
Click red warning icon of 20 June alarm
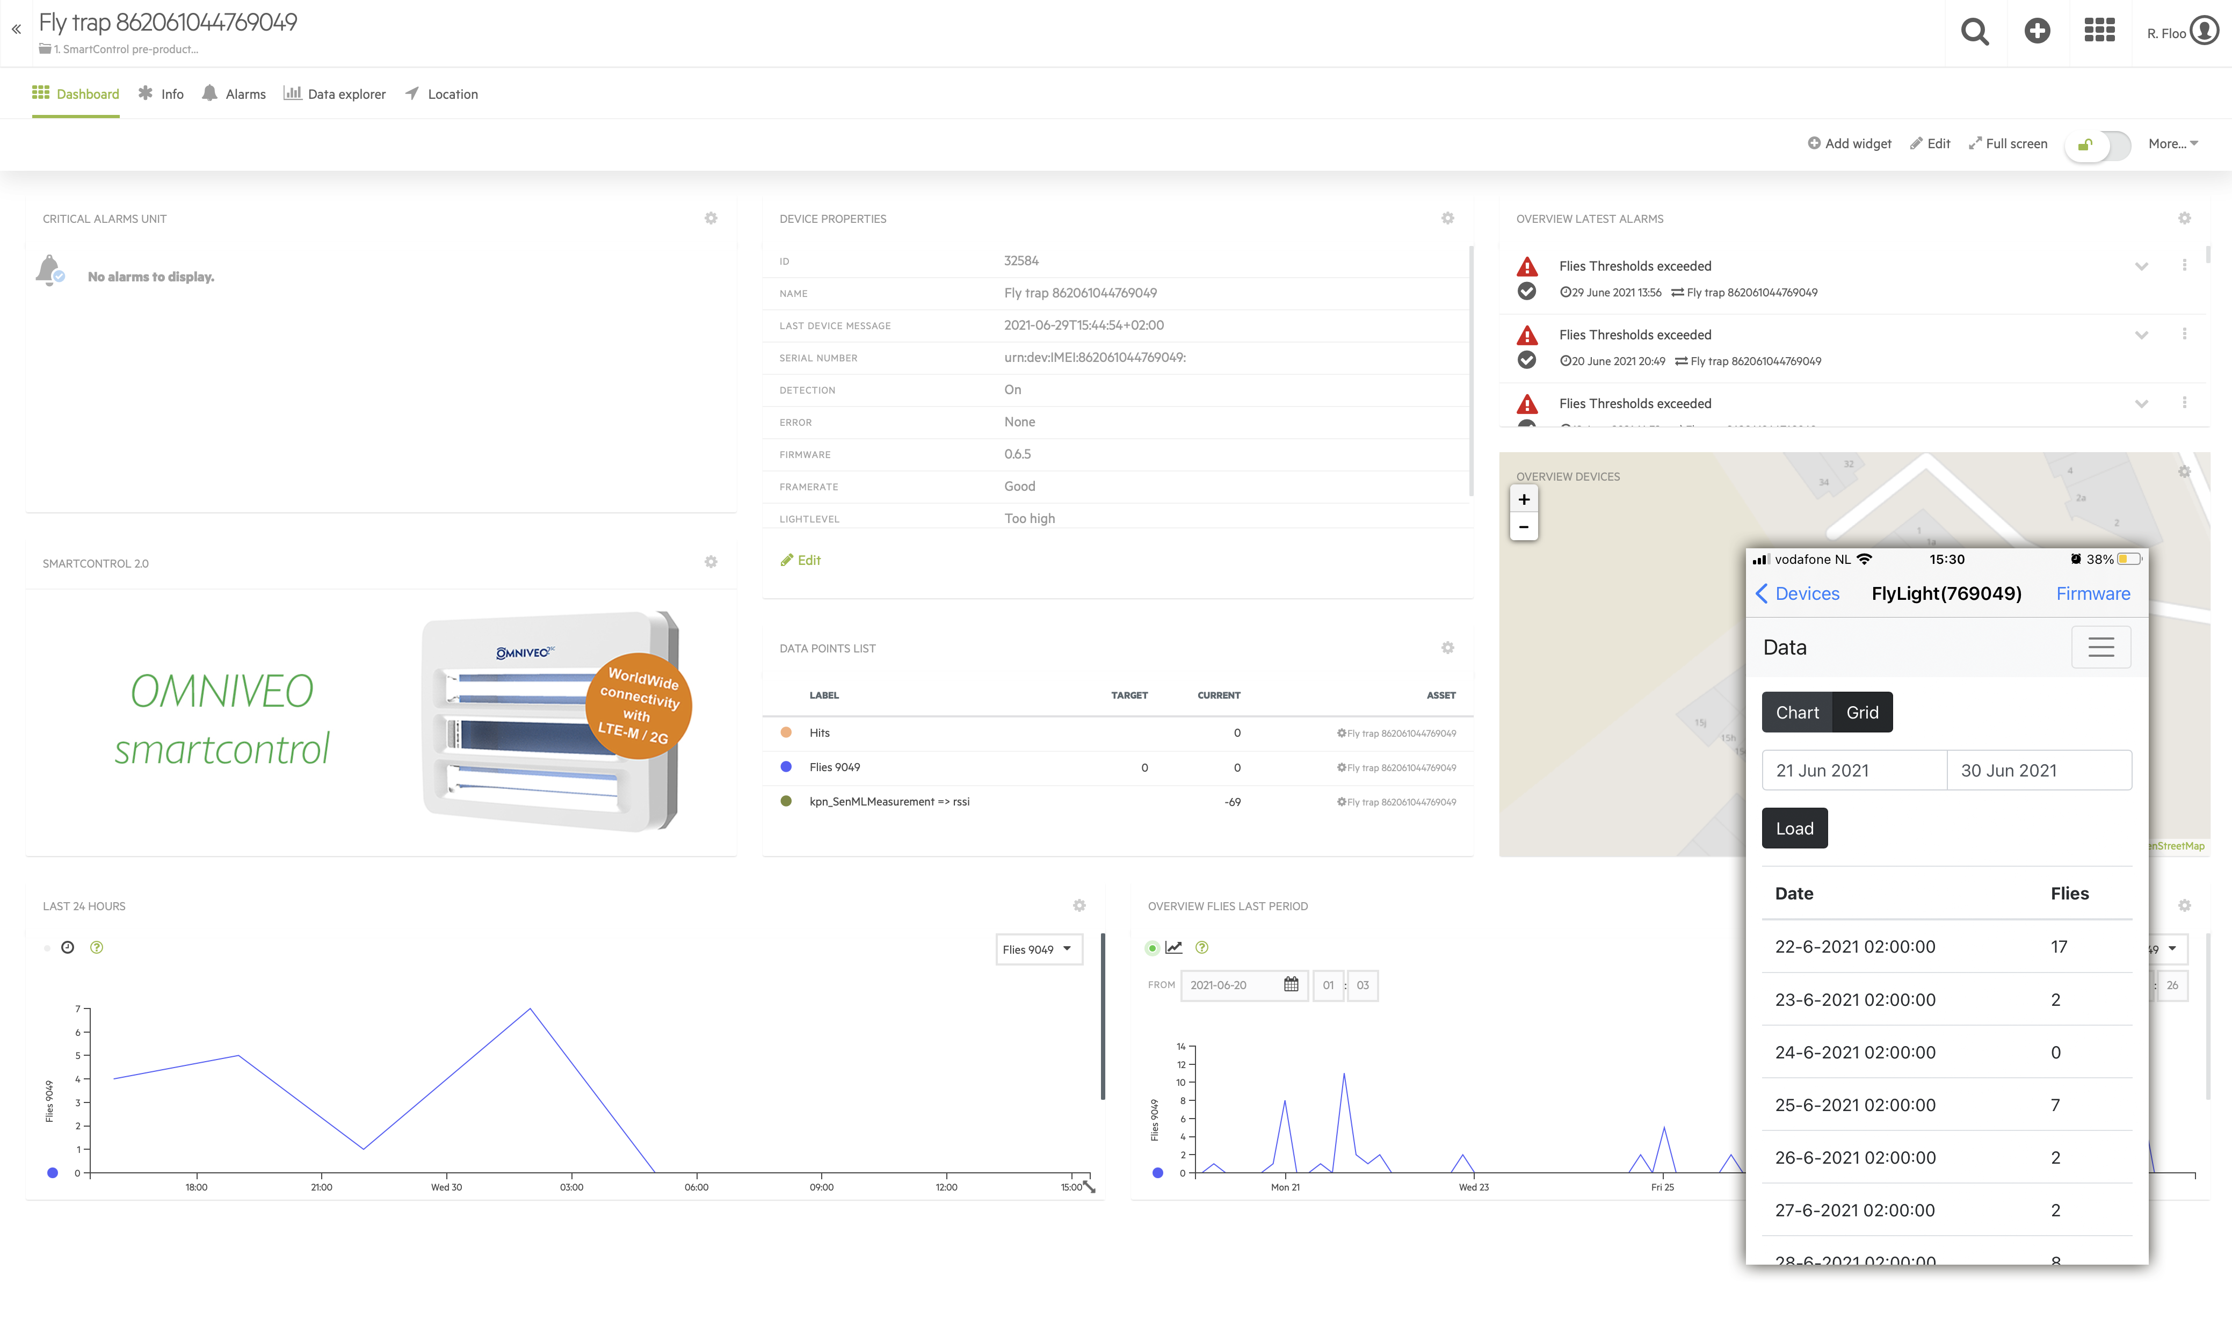1527,335
